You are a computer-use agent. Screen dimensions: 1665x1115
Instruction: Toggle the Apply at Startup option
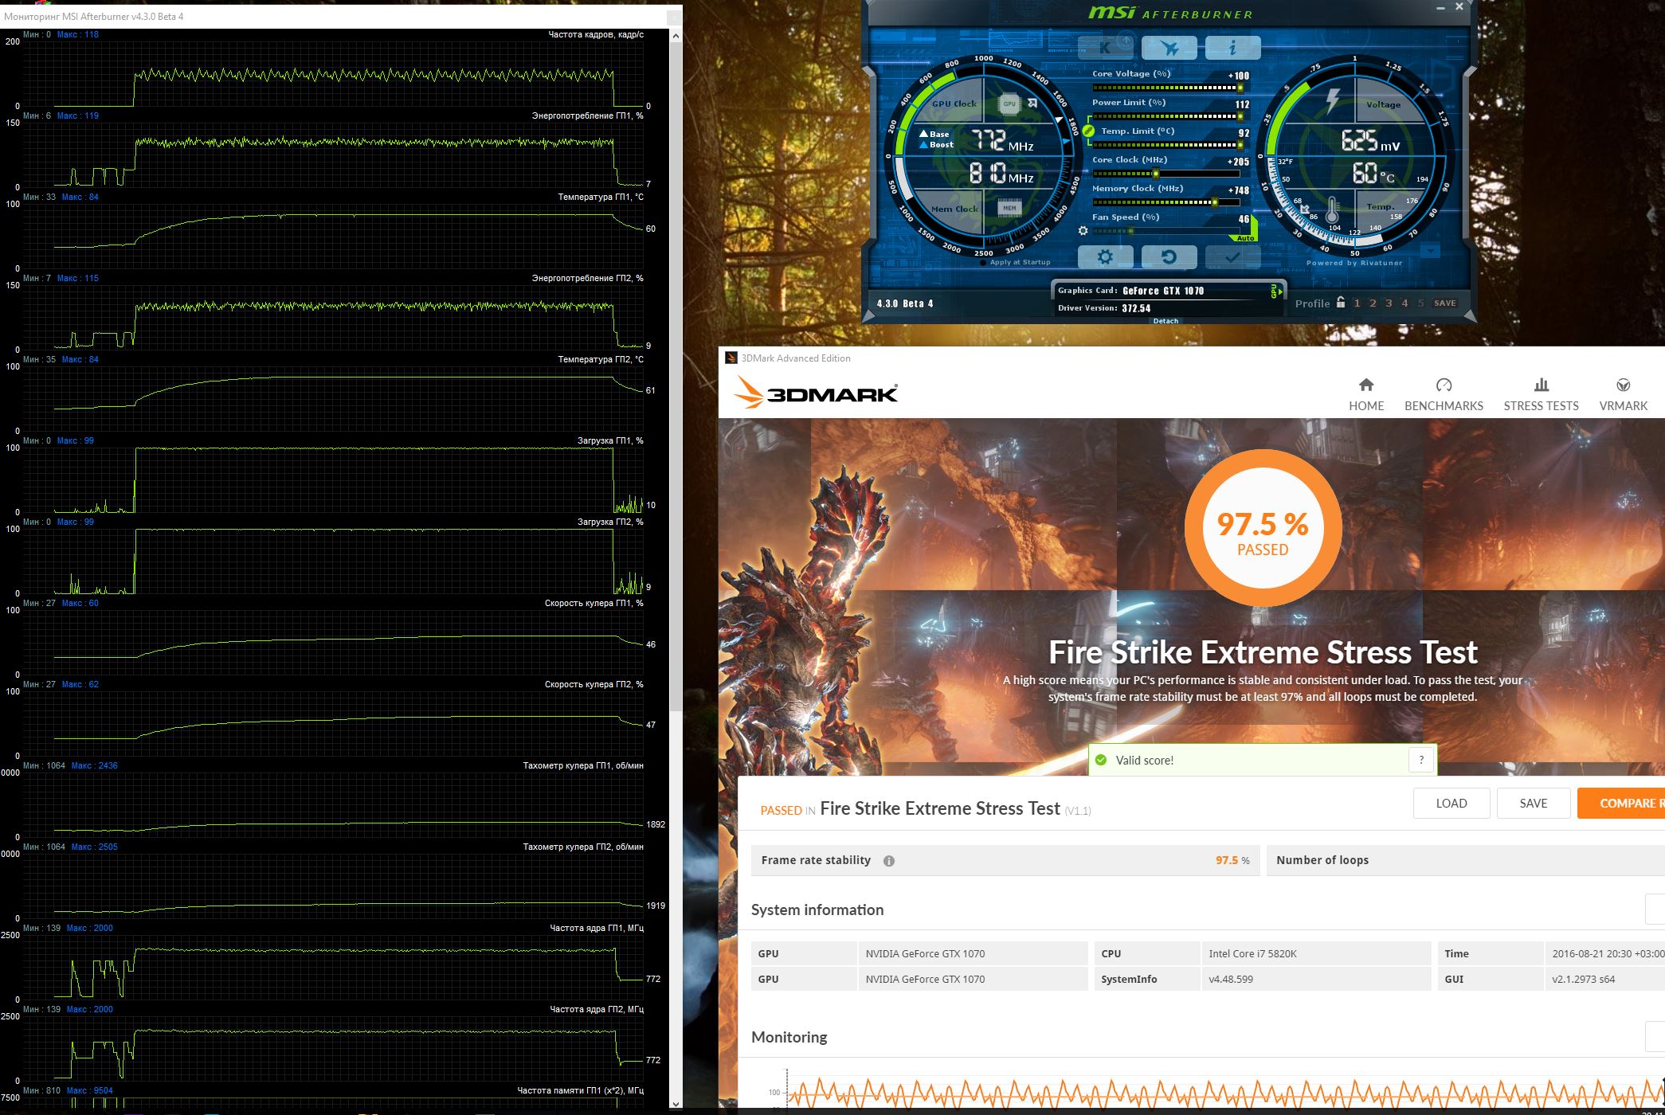[x=984, y=263]
